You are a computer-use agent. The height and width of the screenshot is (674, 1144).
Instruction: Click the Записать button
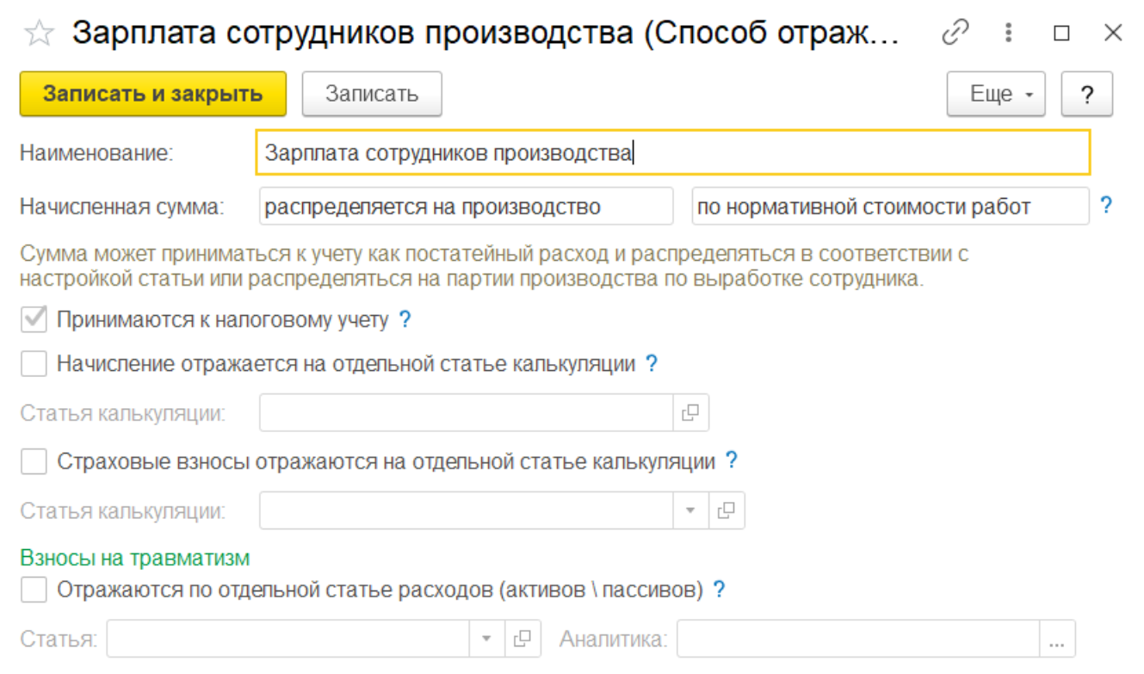371,94
